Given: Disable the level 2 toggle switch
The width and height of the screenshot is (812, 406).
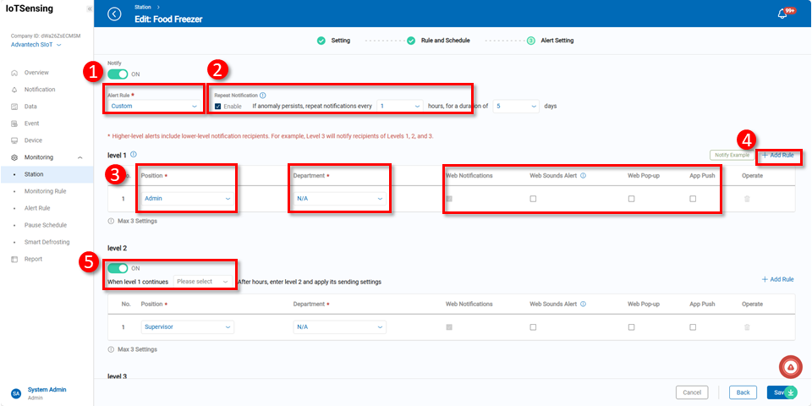Looking at the screenshot, I should tap(118, 268).
